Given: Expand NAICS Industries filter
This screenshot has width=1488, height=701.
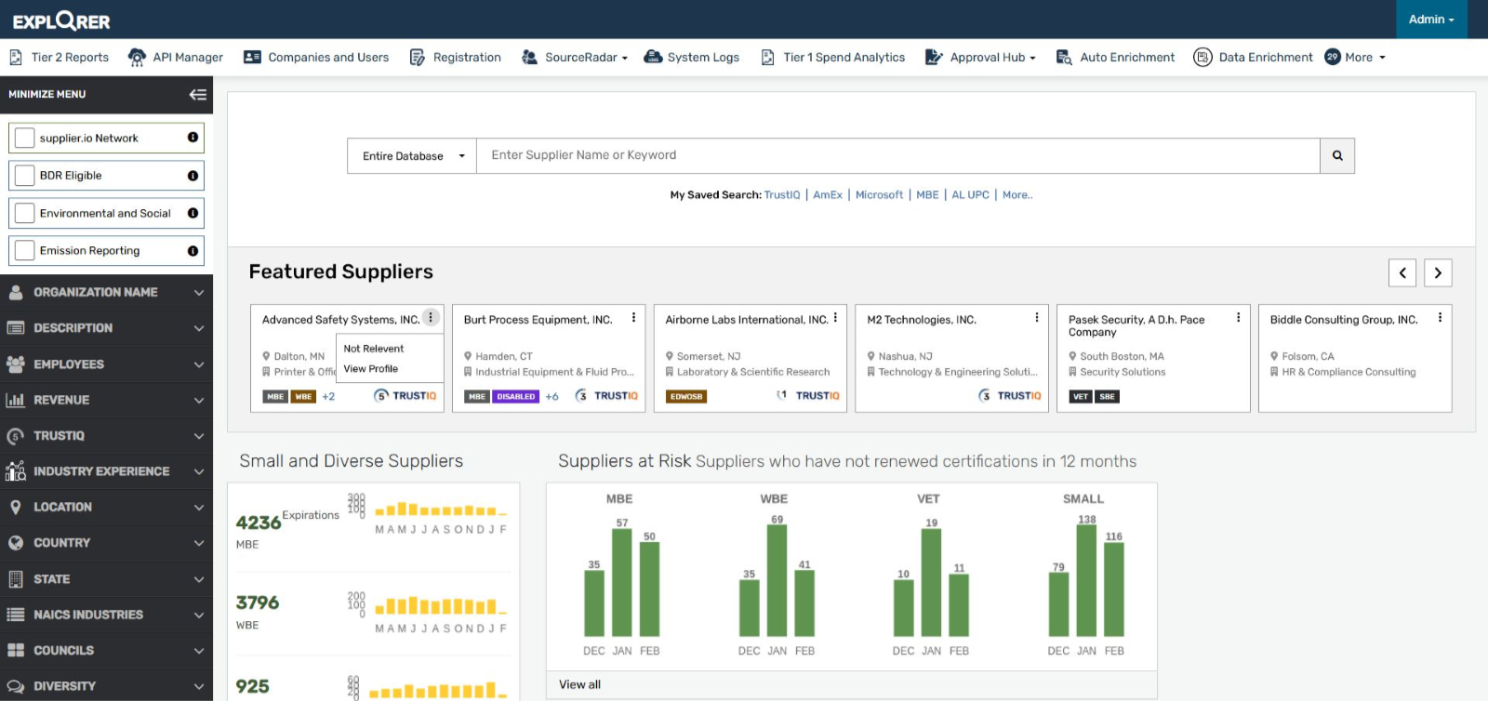Looking at the screenshot, I should click(106, 615).
